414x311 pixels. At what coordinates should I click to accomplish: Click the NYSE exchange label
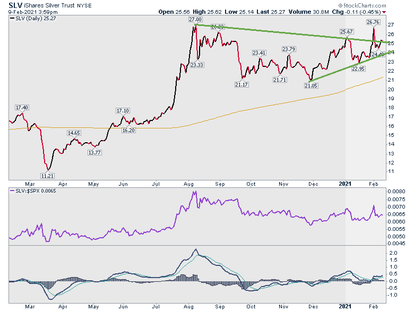point(84,6)
